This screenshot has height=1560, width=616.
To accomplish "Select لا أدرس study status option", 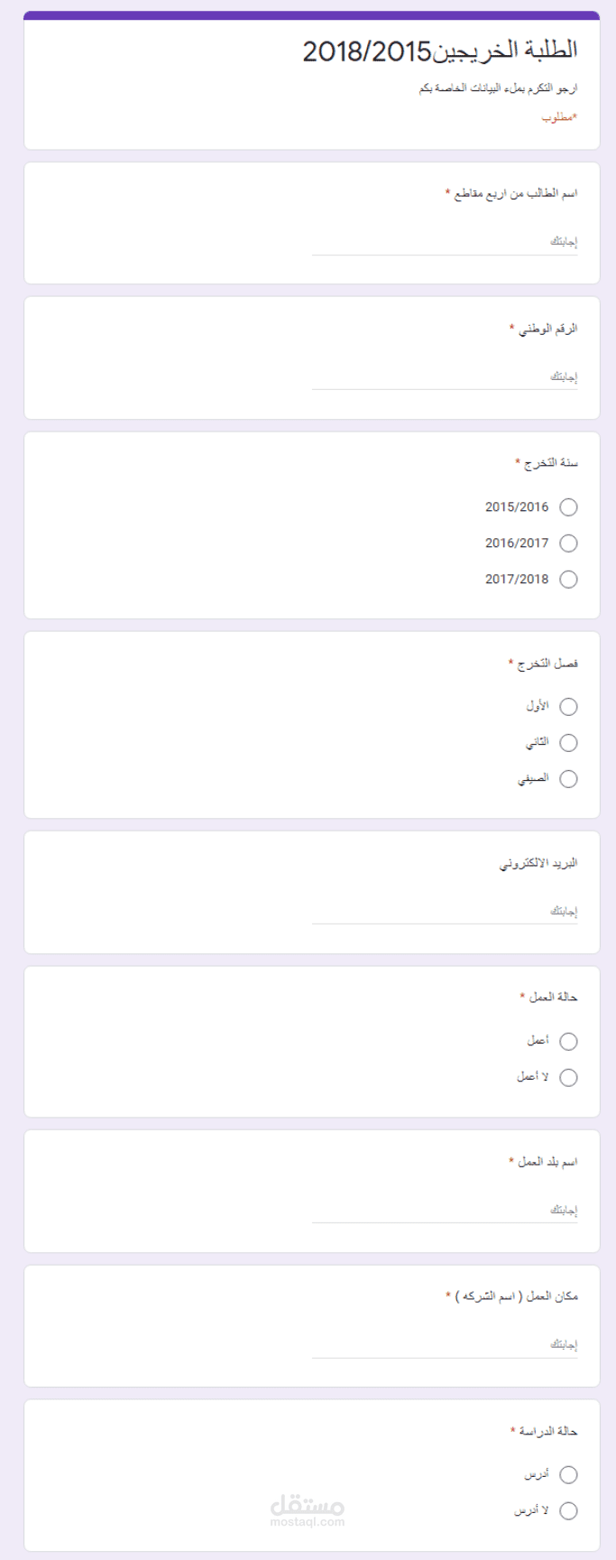I will click(x=568, y=1511).
